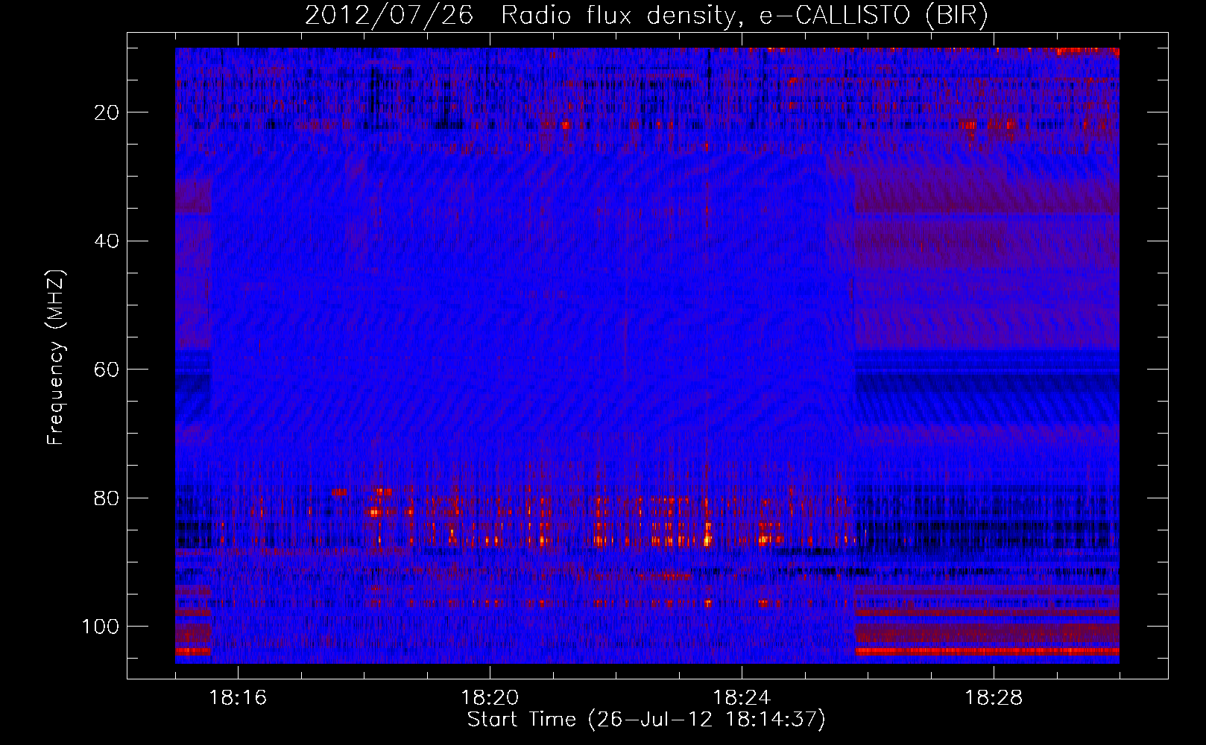
Task: Click the 80 MHz frequency tick label
Action: pyautogui.click(x=107, y=498)
